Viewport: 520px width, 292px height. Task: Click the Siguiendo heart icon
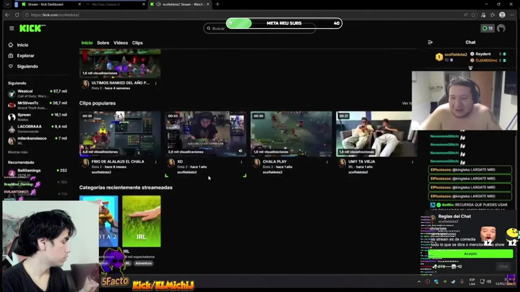pos(11,66)
